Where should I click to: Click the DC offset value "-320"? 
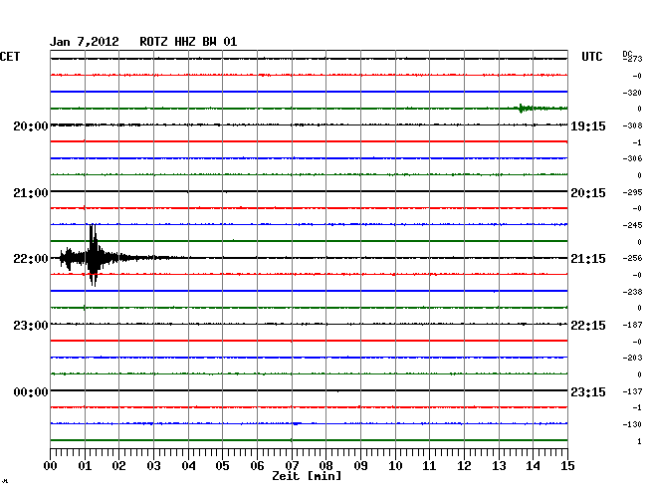pos(632,93)
